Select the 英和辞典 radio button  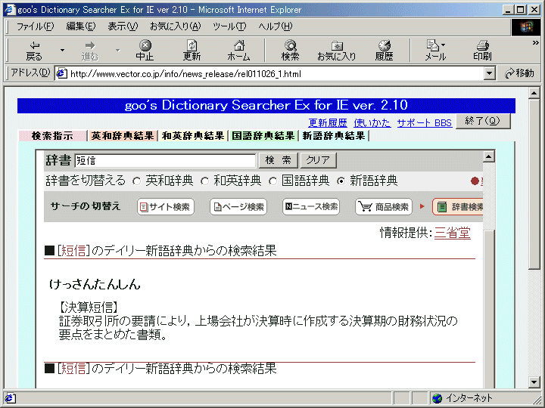tap(137, 181)
